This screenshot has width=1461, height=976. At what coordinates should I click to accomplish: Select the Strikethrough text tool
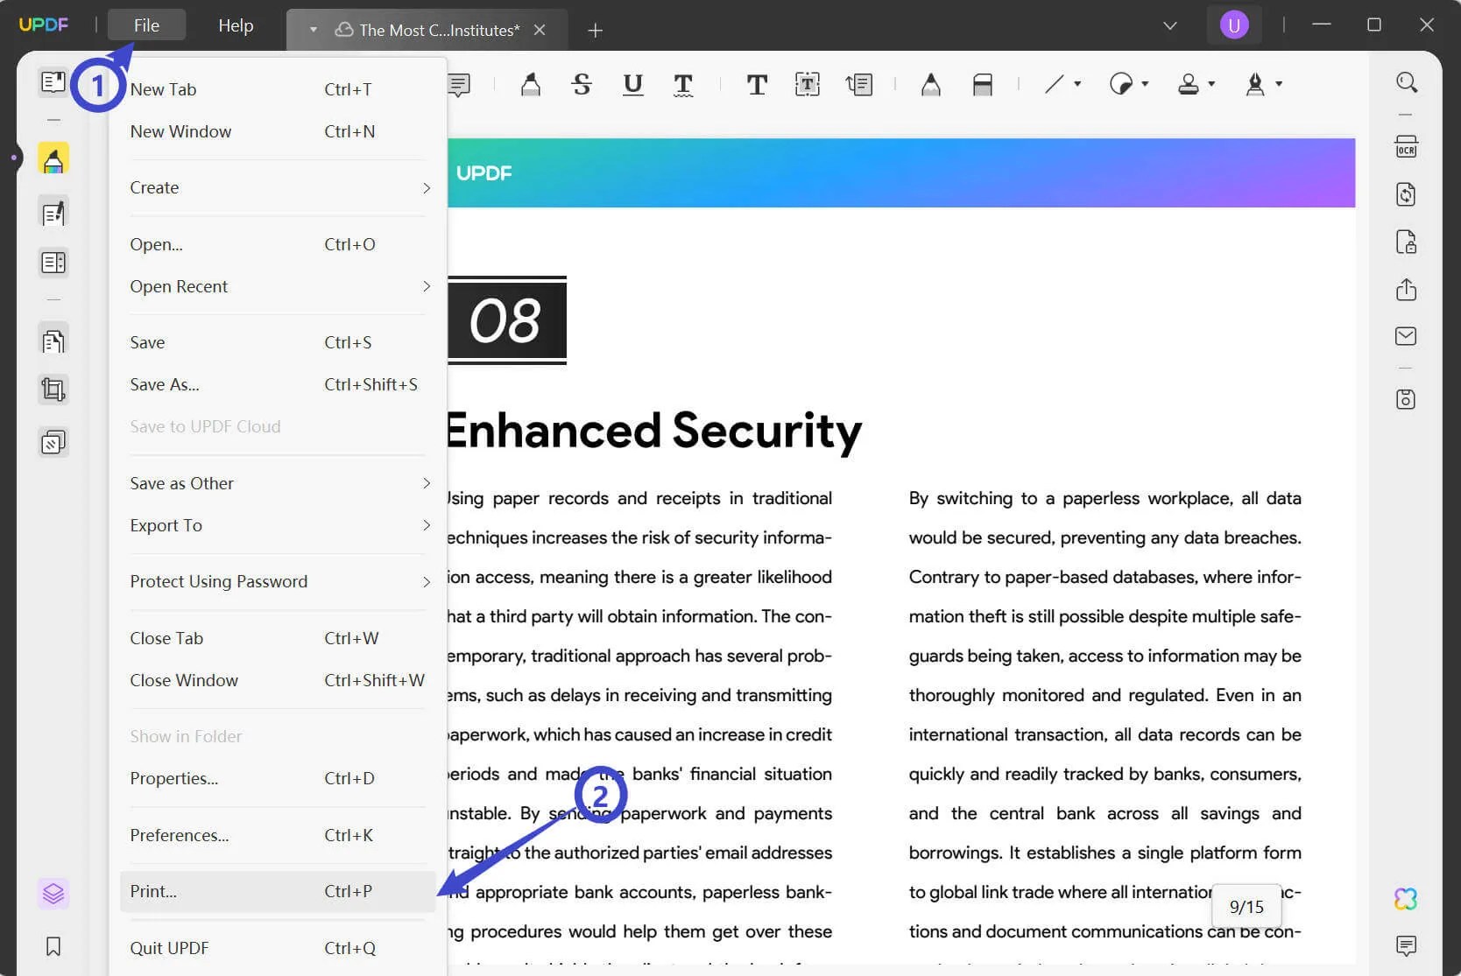click(581, 84)
